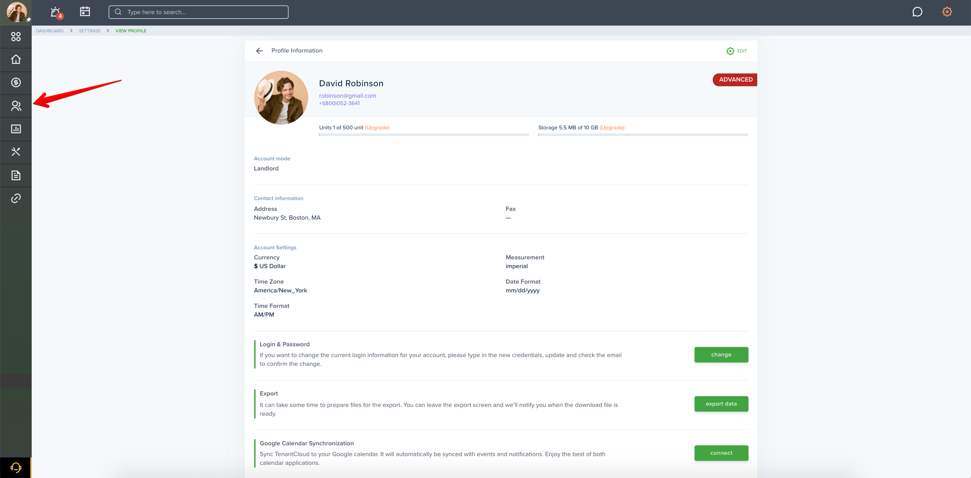Click the Google Calendar Synchronization heading

click(306, 443)
